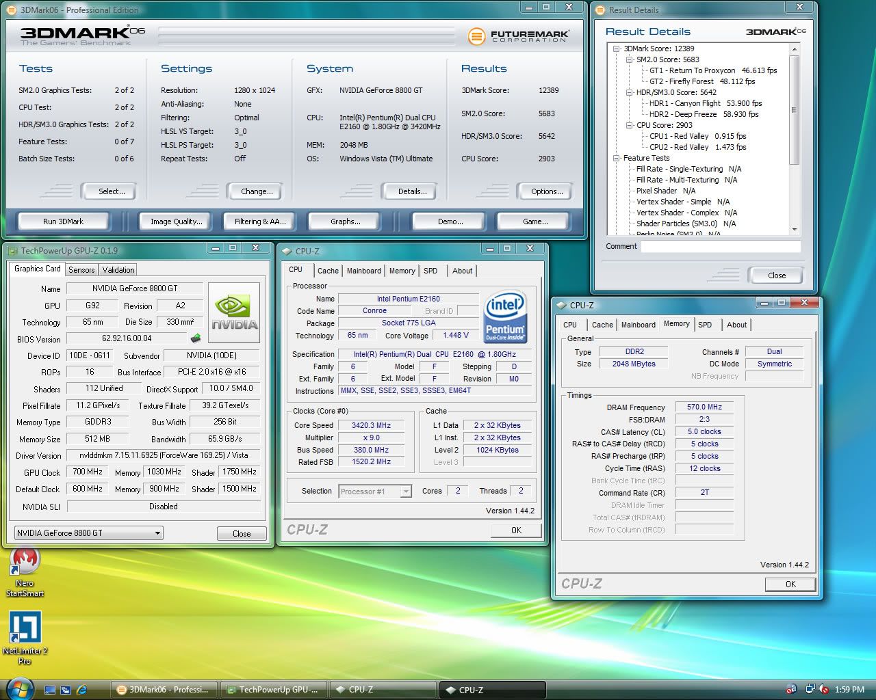Click the Windows Start orb
This screenshot has width=876, height=700.
[19, 688]
